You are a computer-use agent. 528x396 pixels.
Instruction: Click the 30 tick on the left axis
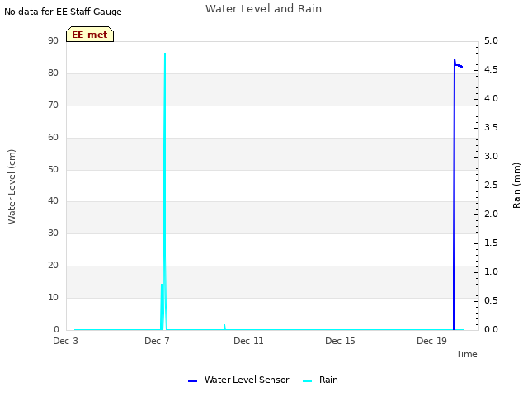(x=53, y=233)
